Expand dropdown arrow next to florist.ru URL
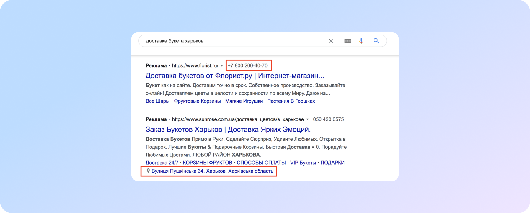Screen dimensions: 530x213 click(x=222, y=66)
